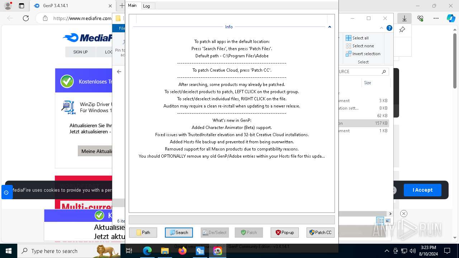The width and height of the screenshot is (459, 258).
Task: Select the 8 KB file row
Action: (364, 108)
